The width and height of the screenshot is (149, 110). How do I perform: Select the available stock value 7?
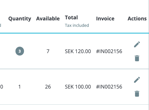tap(48, 51)
